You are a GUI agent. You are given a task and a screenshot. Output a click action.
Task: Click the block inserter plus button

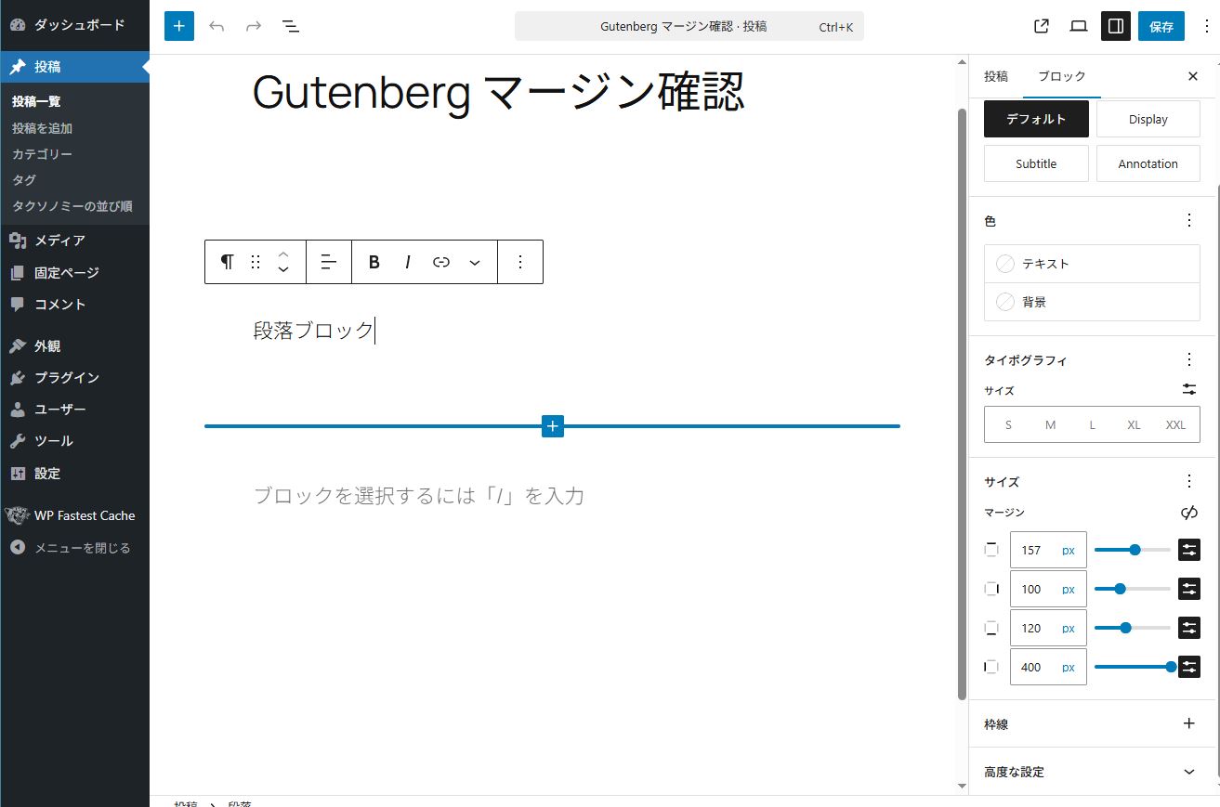click(178, 26)
